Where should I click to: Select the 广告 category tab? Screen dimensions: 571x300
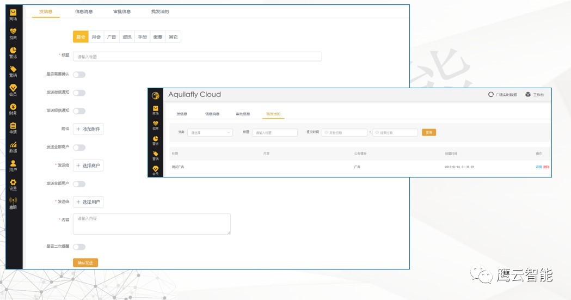tap(112, 37)
